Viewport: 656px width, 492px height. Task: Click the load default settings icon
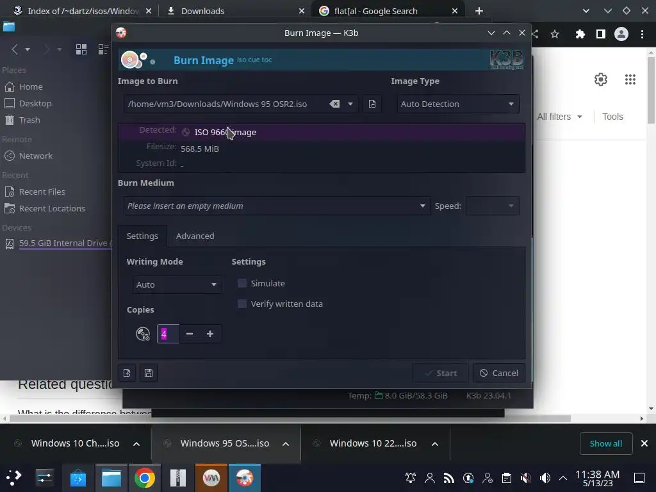tap(127, 373)
